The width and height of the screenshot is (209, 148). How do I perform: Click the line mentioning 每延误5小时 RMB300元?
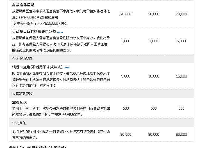(47, 114)
